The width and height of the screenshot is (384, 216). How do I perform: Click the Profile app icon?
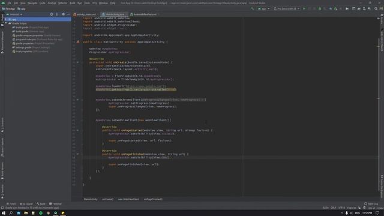(330, 8)
